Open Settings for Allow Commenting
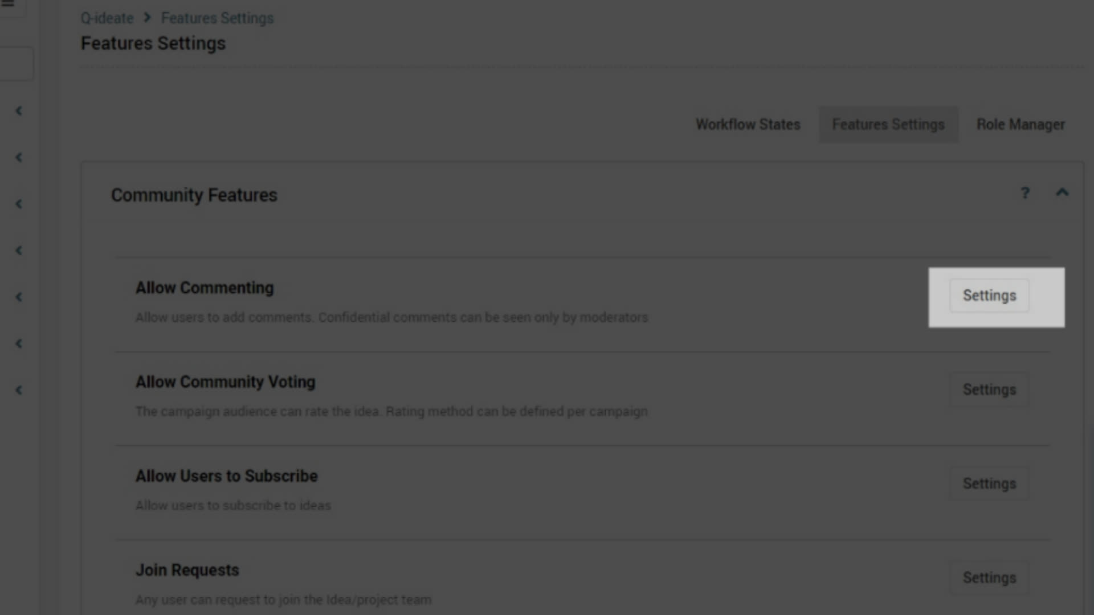The width and height of the screenshot is (1094, 615). pos(989,296)
